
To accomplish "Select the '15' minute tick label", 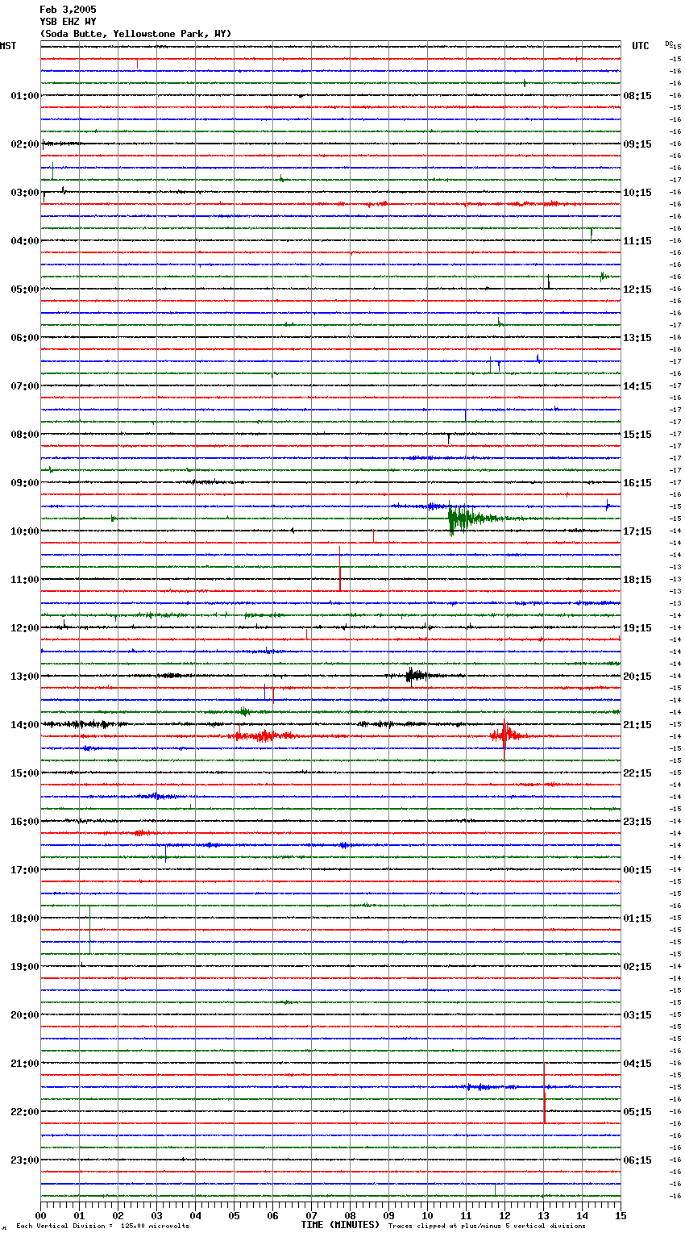I will (621, 1214).
